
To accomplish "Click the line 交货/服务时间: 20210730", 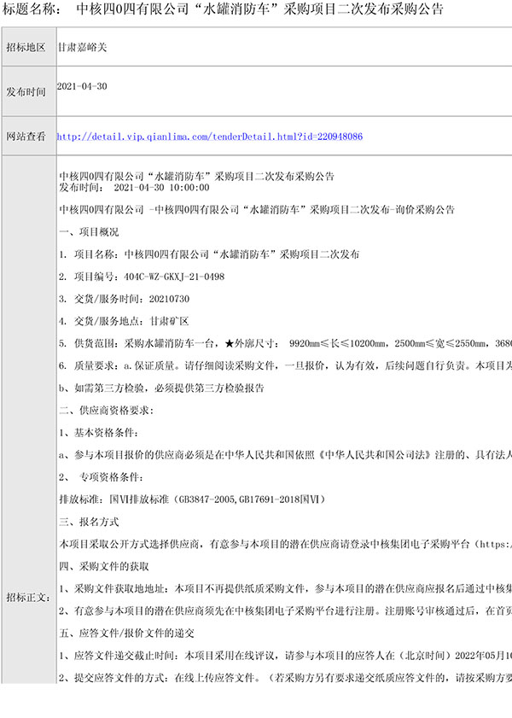I will click(x=124, y=299).
